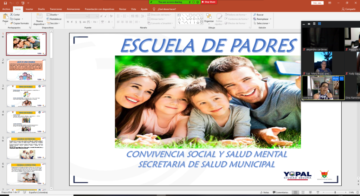Toggle text shadow S button

point(80,22)
